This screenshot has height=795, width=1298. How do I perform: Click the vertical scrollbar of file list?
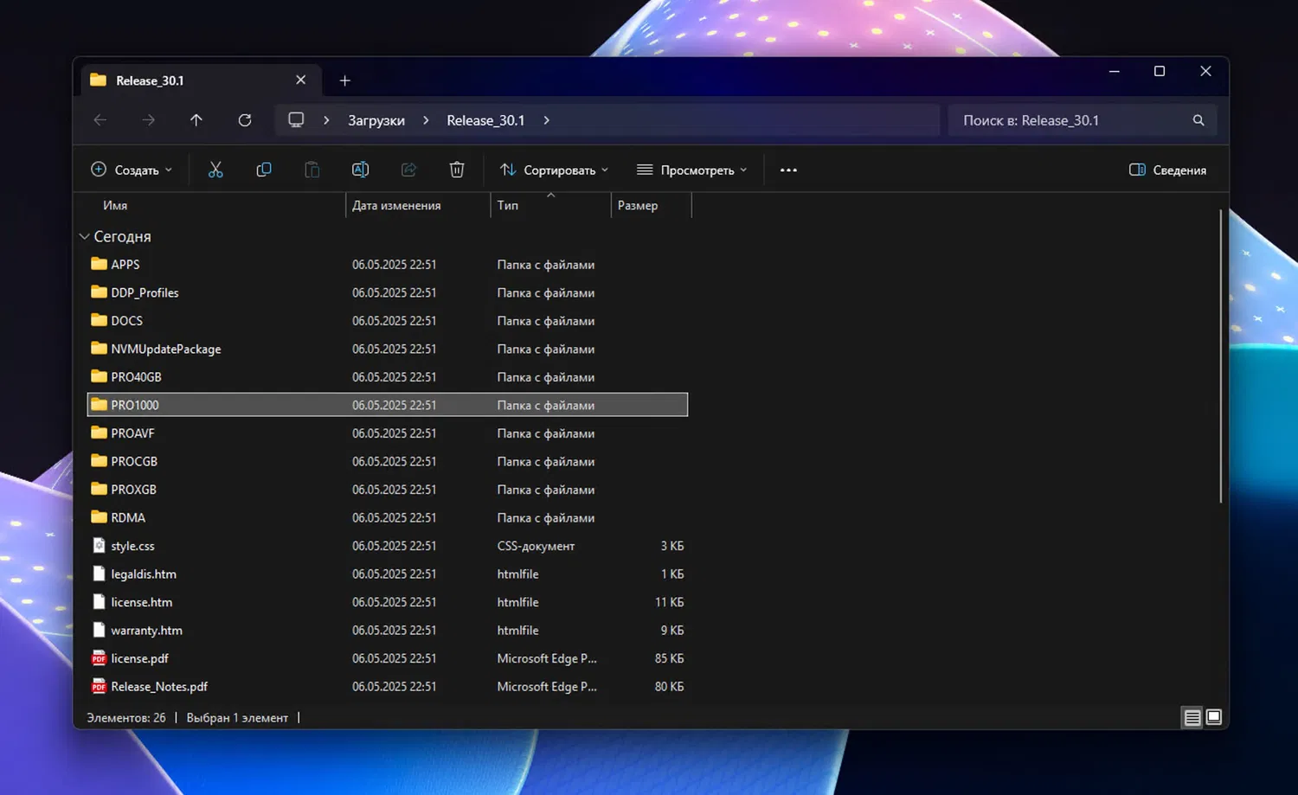[x=1220, y=355]
